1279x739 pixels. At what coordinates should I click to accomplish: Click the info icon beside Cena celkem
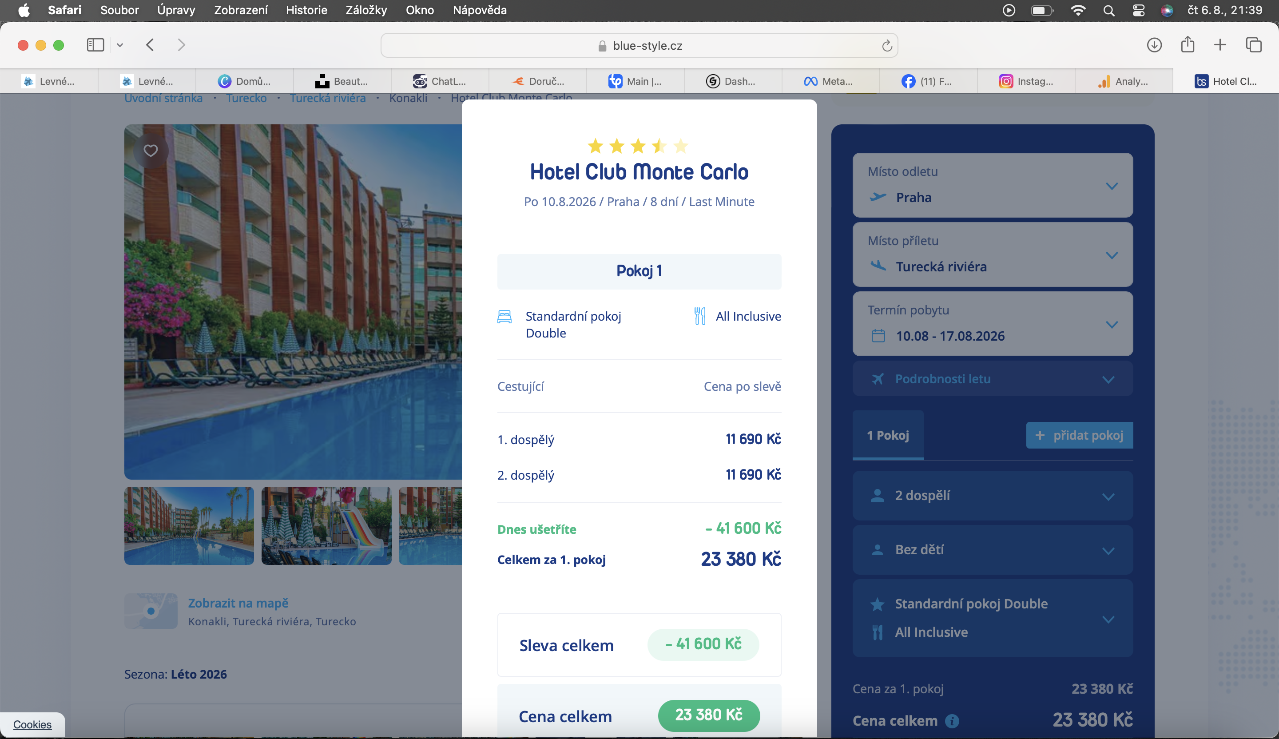pyautogui.click(x=952, y=721)
